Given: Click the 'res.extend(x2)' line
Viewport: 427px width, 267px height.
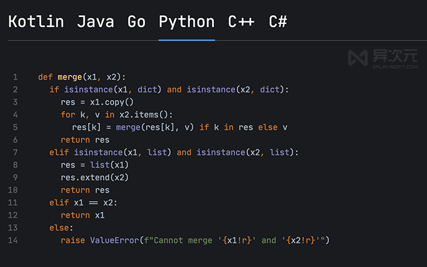Looking at the screenshot, I should (x=94, y=178).
